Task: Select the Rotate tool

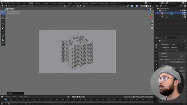Action: 3,24
